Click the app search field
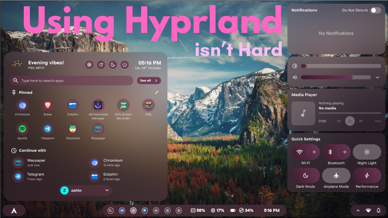388x218 pixels. 72,81
